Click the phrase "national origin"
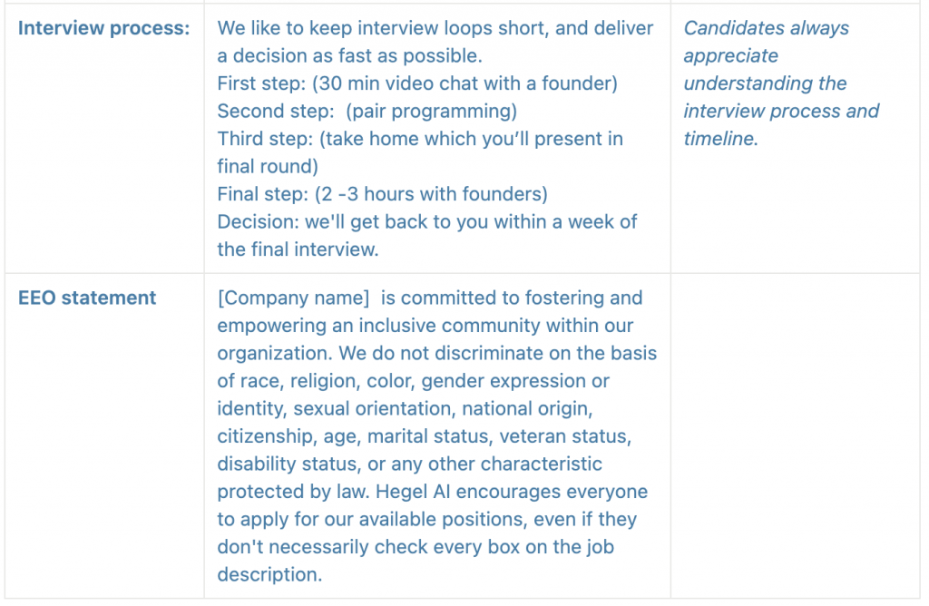This screenshot has height=606, width=929. [x=551, y=408]
